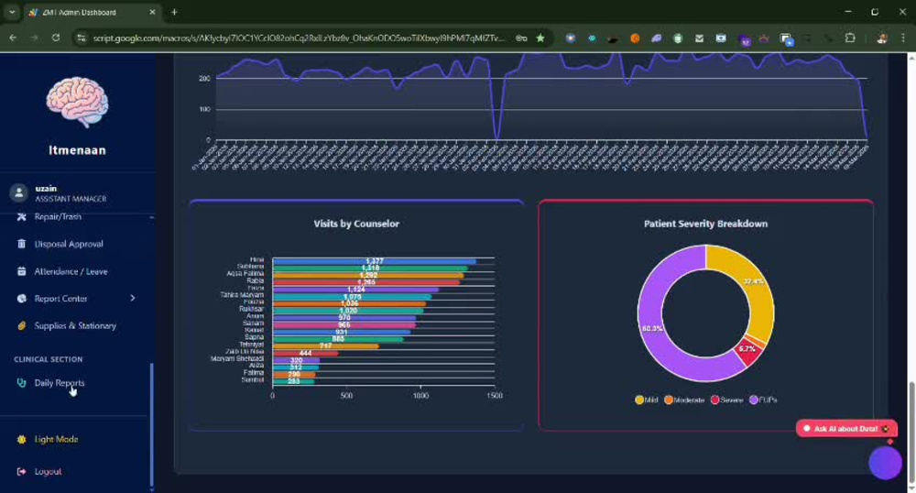This screenshot has height=493, width=916.
Task: Click the green clipboard extension icon
Action: 678,38
